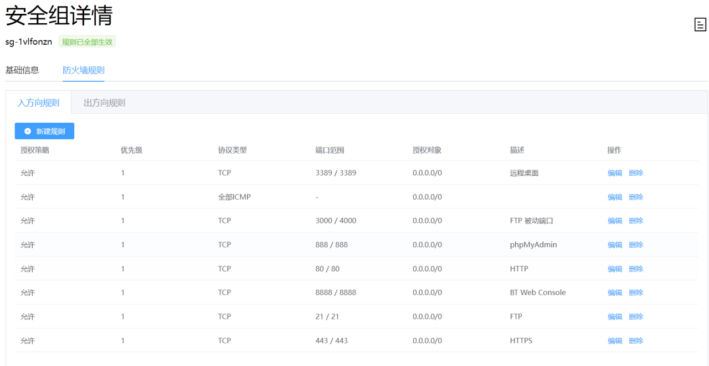Click the 优先级 column header
Image resolution: width=709 pixels, height=366 pixels.
point(131,150)
